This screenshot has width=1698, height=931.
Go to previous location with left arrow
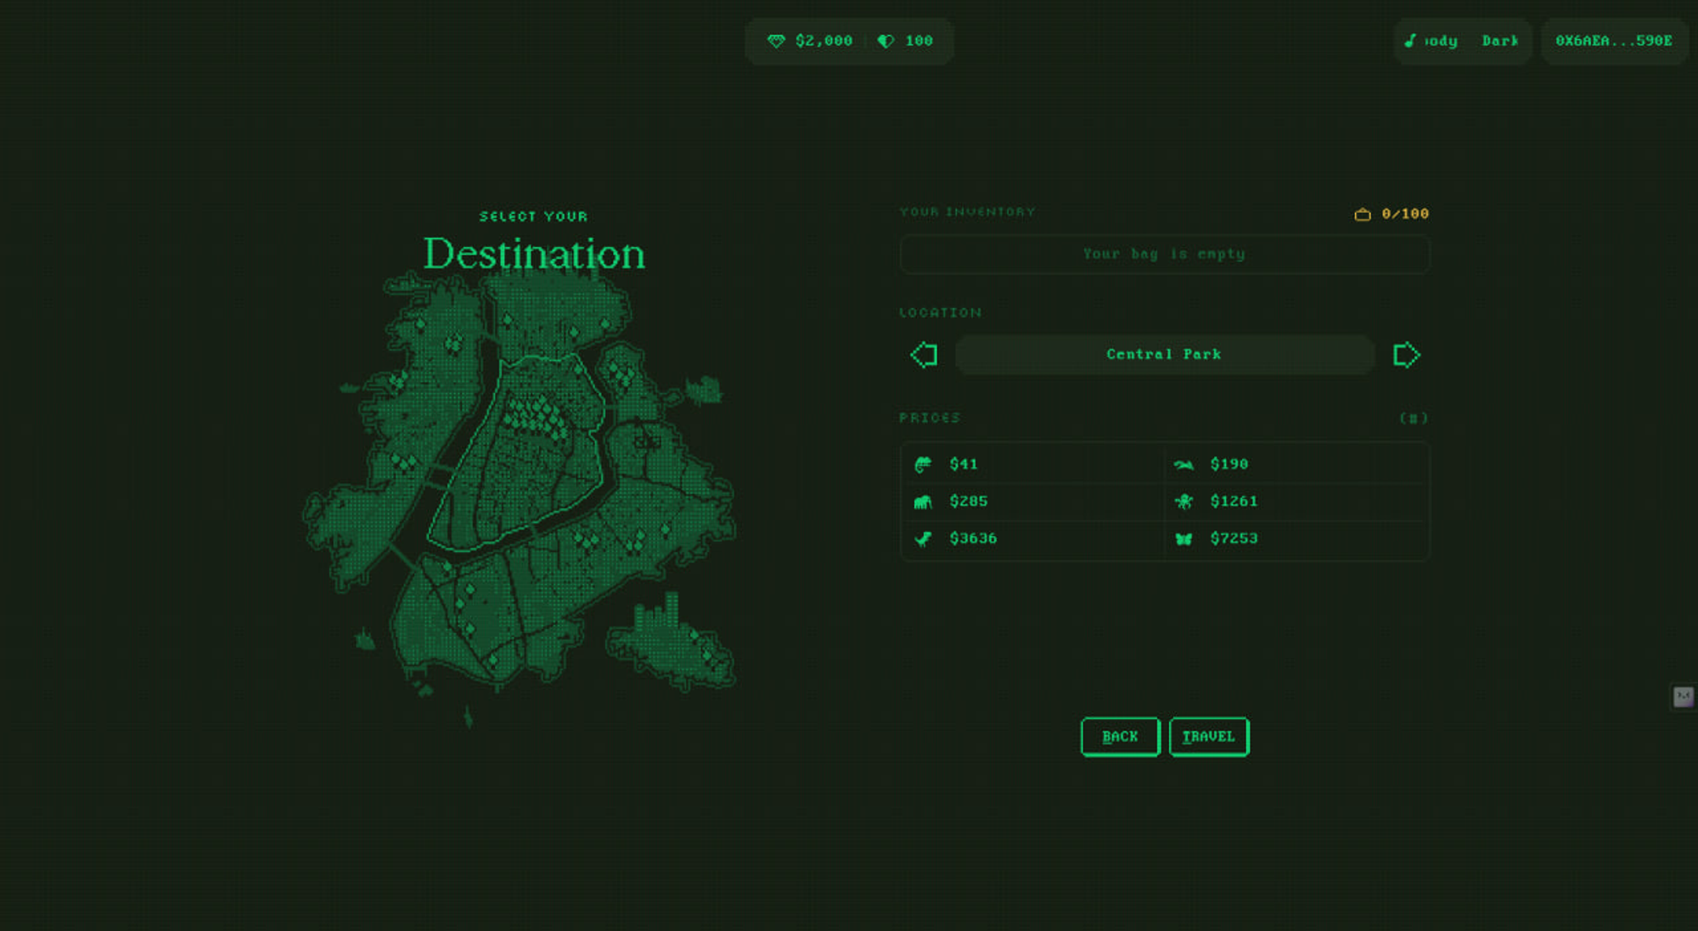(924, 355)
